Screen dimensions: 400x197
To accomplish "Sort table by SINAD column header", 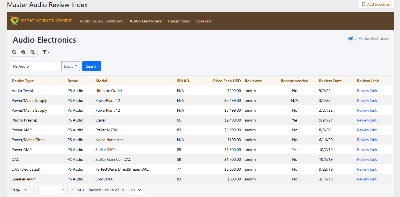I will (x=183, y=81).
